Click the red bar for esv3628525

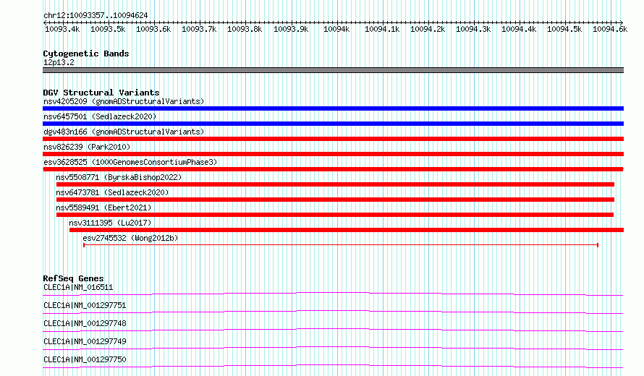(333, 169)
